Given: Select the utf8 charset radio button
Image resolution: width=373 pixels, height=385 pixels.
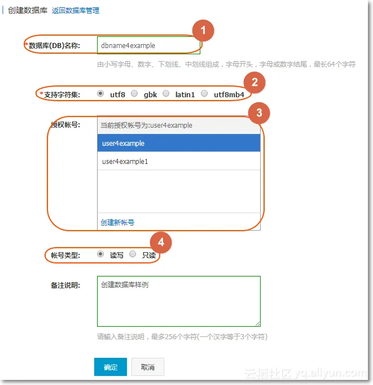Looking at the screenshot, I should tap(100, 93).
